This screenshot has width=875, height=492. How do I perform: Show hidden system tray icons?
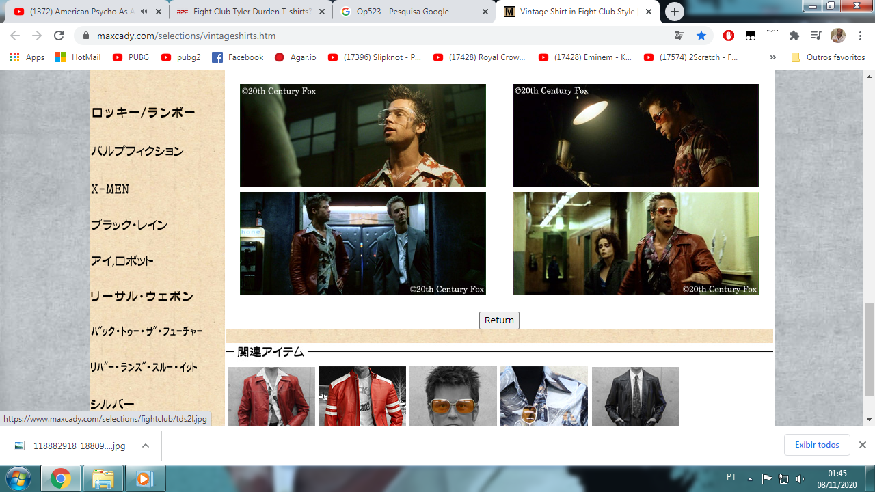(x=750, y=478)
